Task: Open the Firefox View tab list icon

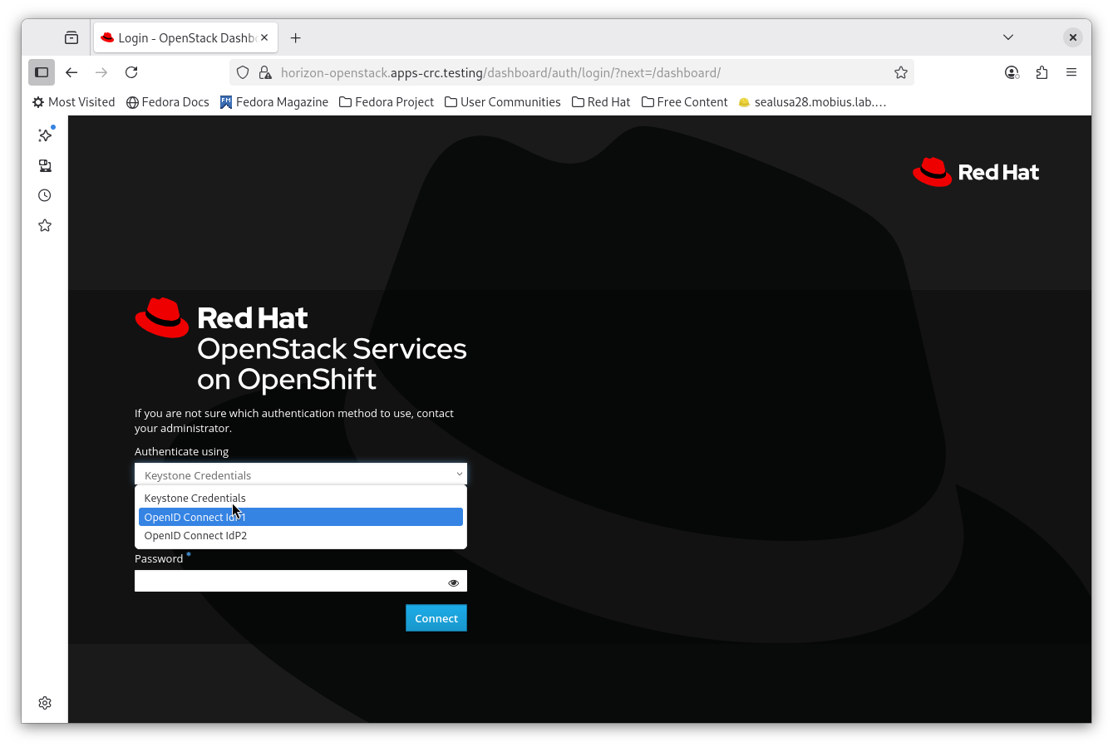Action: 71,37
